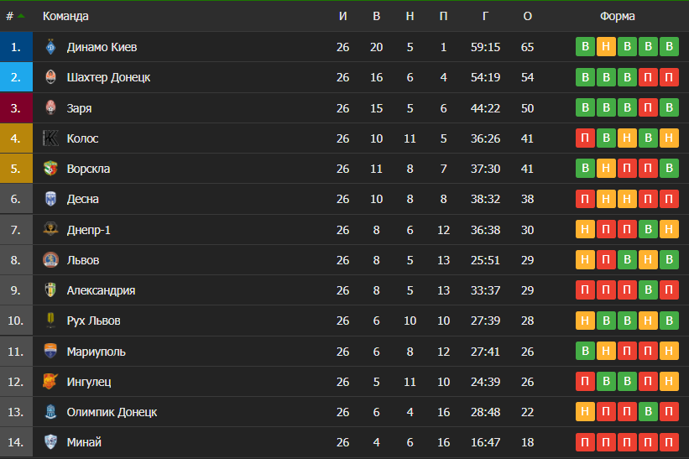Click the Шахтер Донецк club crest

[50, 77]
